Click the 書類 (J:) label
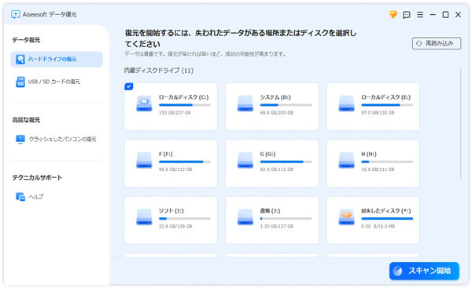This screenshot has width=472, height=288. pos(270,211)
